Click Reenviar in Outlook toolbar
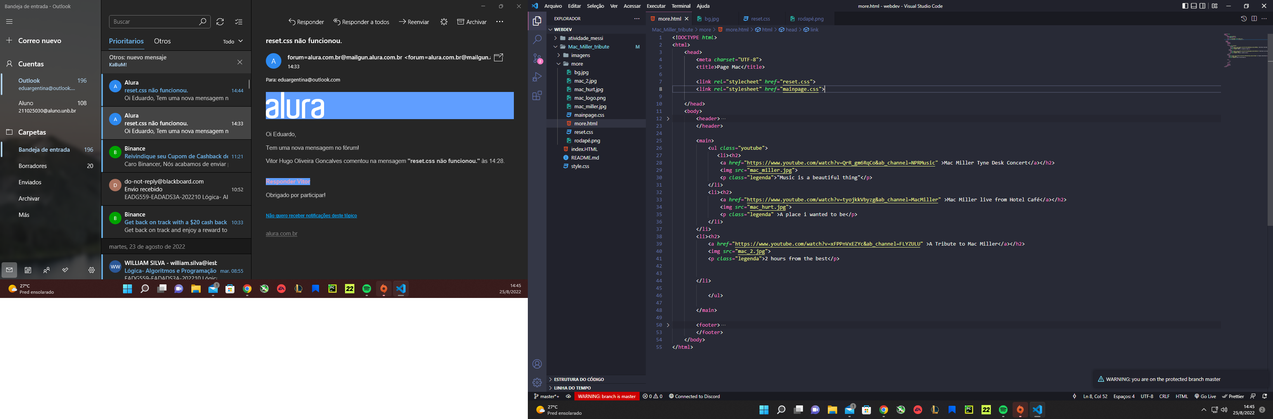This screenshot has height=419, width=1273. tap(414, 22)
